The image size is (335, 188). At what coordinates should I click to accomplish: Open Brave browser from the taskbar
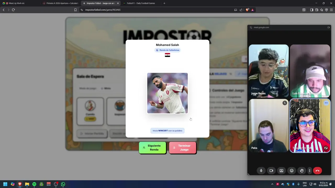tap(20, 184)
